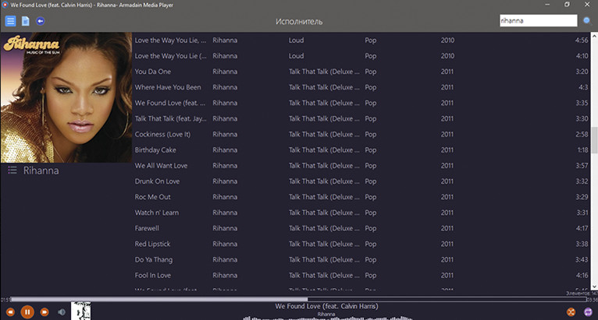Viewport: 598px width, 320px height.
Task: Select the song We All Want Love
Action: point(161,166)
